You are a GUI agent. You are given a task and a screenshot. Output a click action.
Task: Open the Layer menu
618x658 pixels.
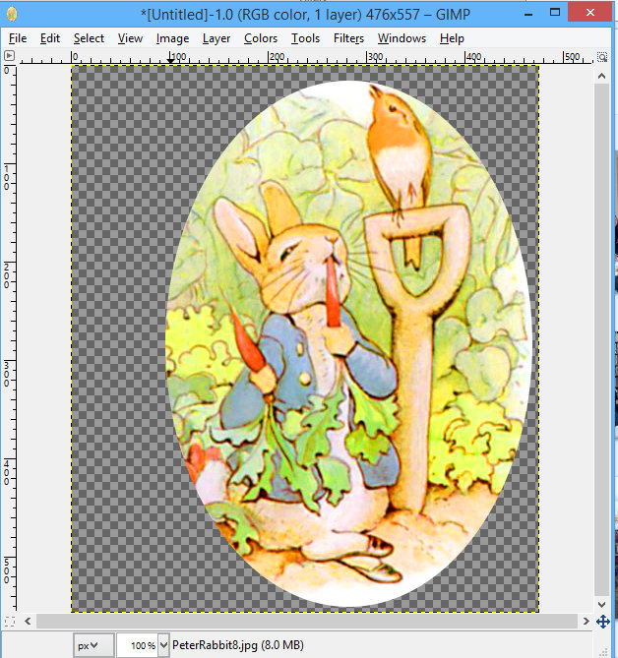tap(216, 38)
